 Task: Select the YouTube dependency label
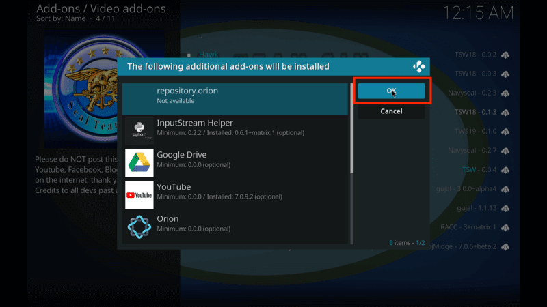coord(174,187)
